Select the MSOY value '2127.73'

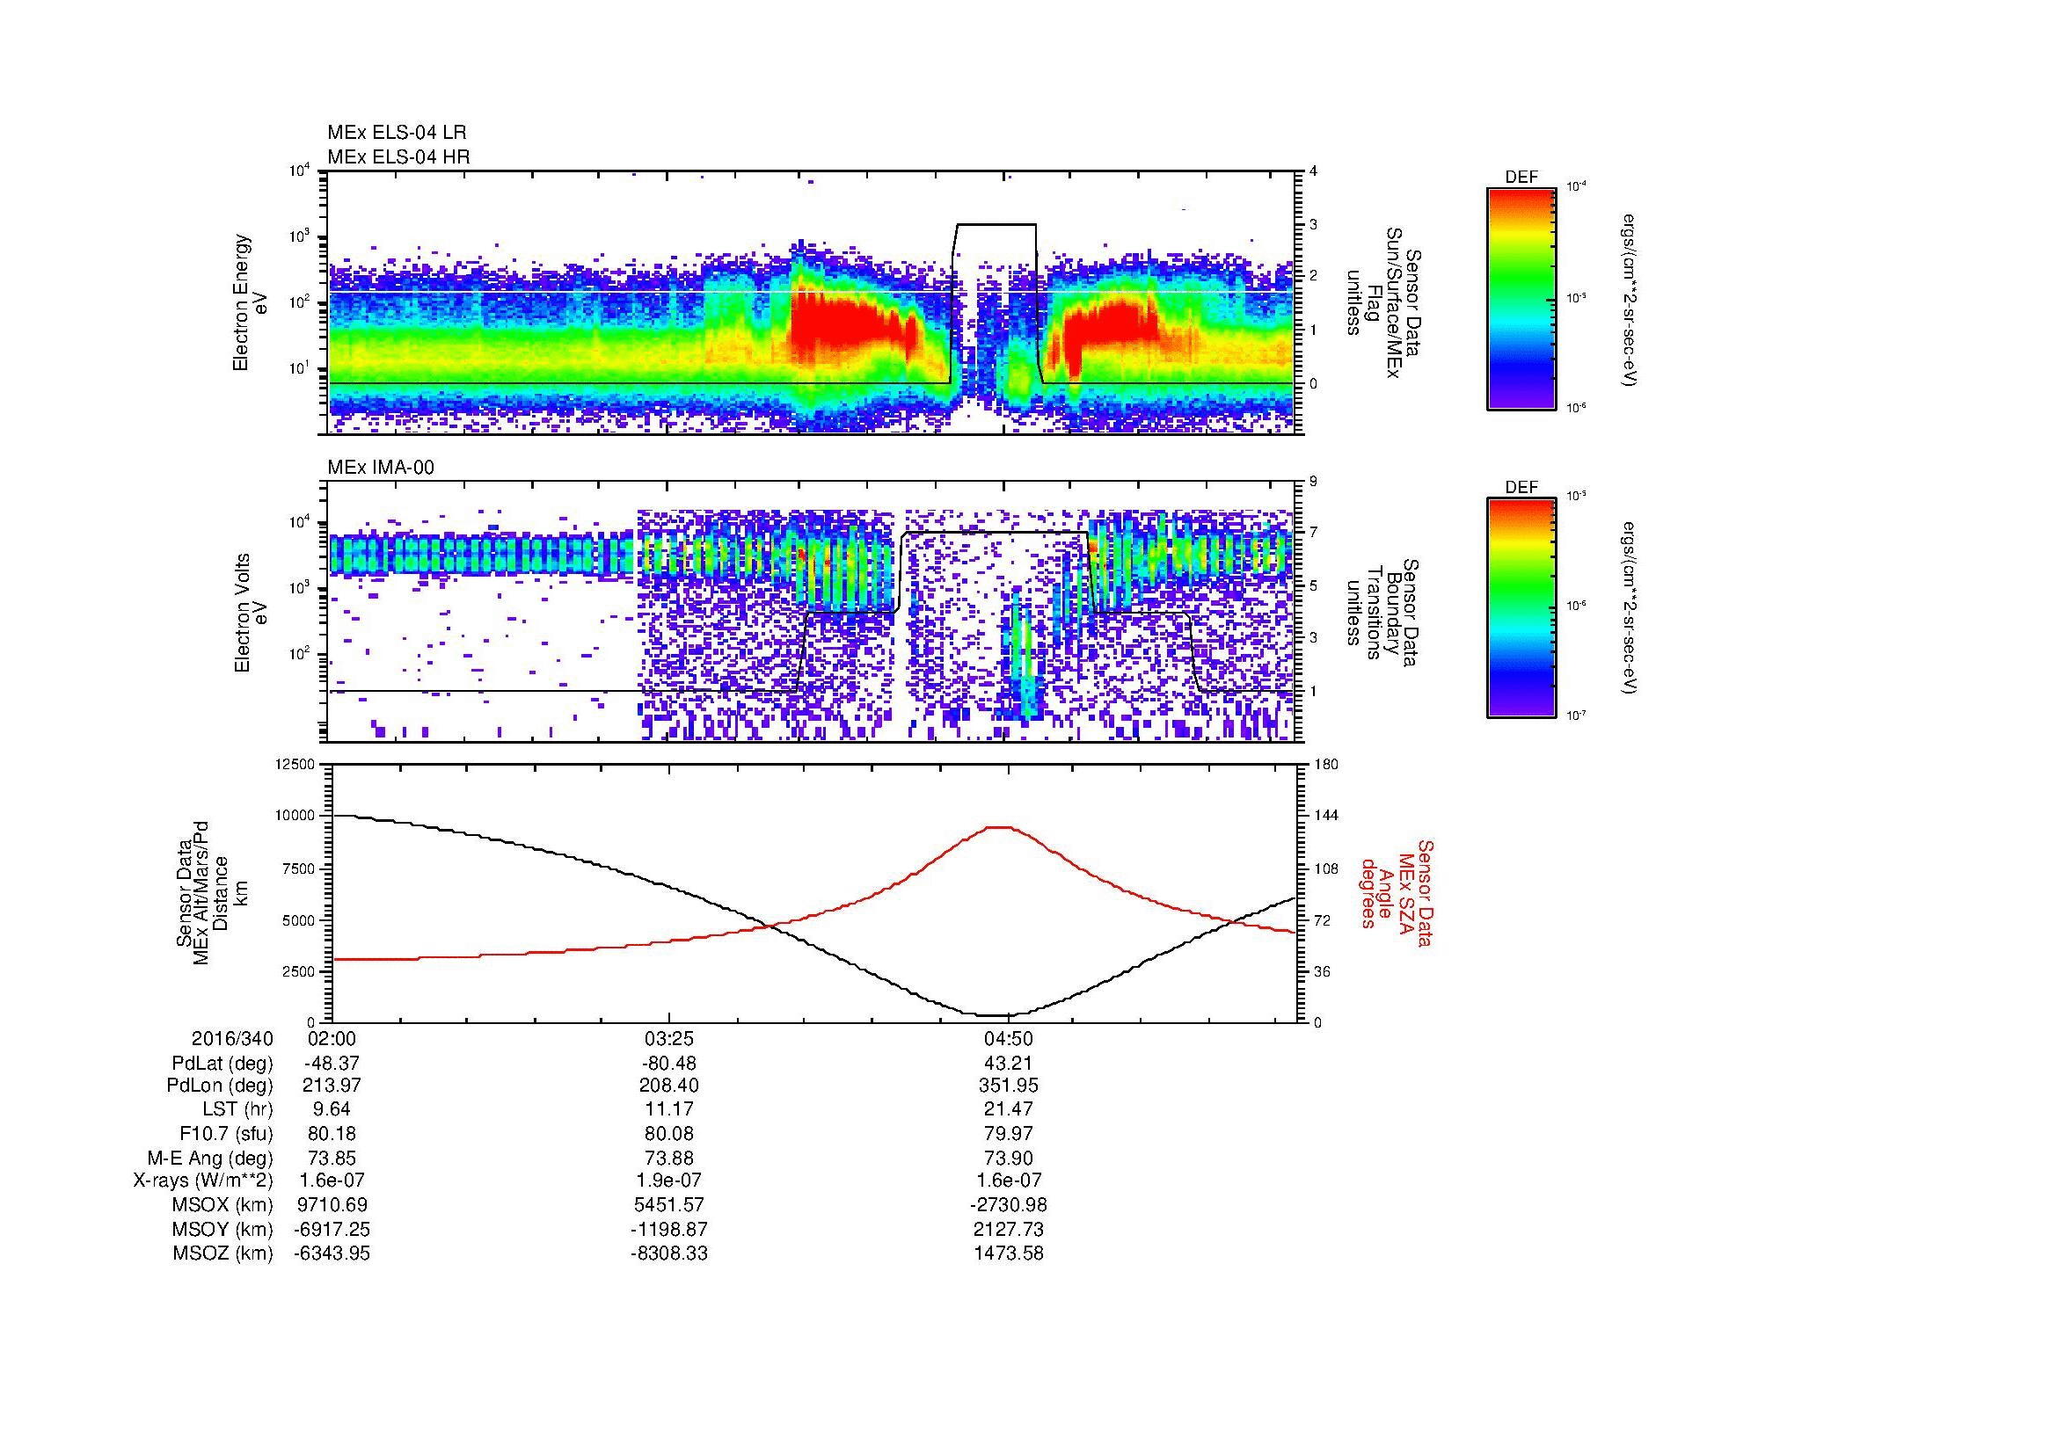tap(1008, 1229)
